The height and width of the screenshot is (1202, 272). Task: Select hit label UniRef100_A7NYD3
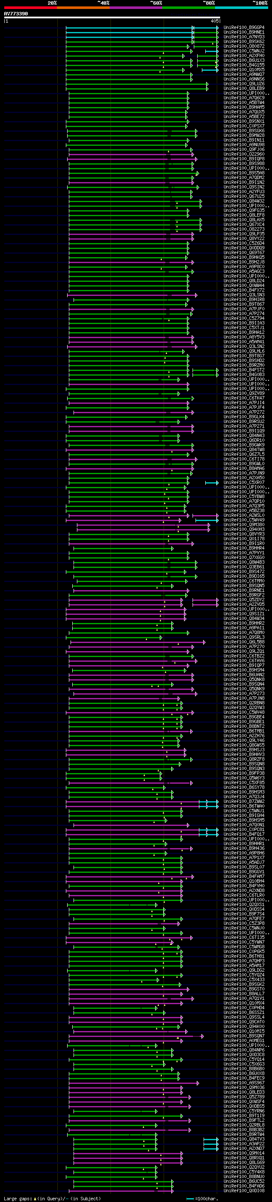244,37
